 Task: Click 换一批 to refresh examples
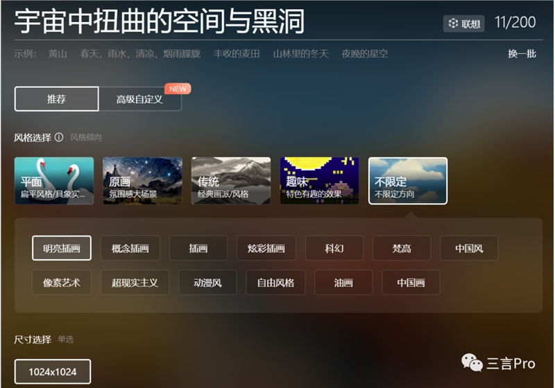pyautogui.click(x=522, y=54)
